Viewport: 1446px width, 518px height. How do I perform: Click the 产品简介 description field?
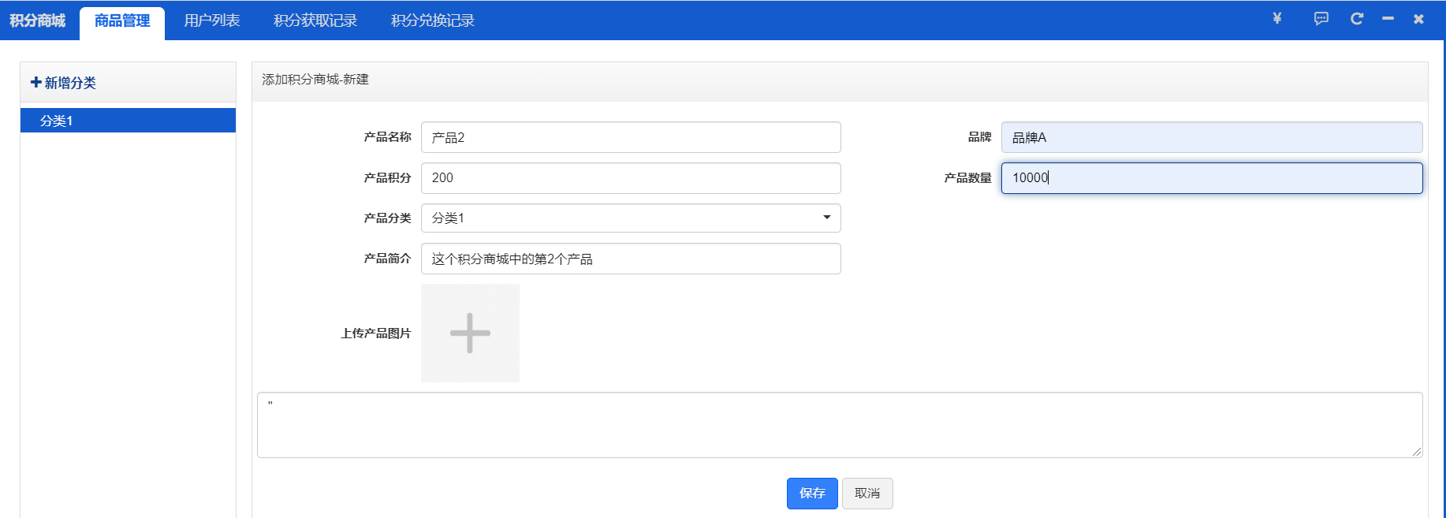pyautogui.click(x=631, y=259)
